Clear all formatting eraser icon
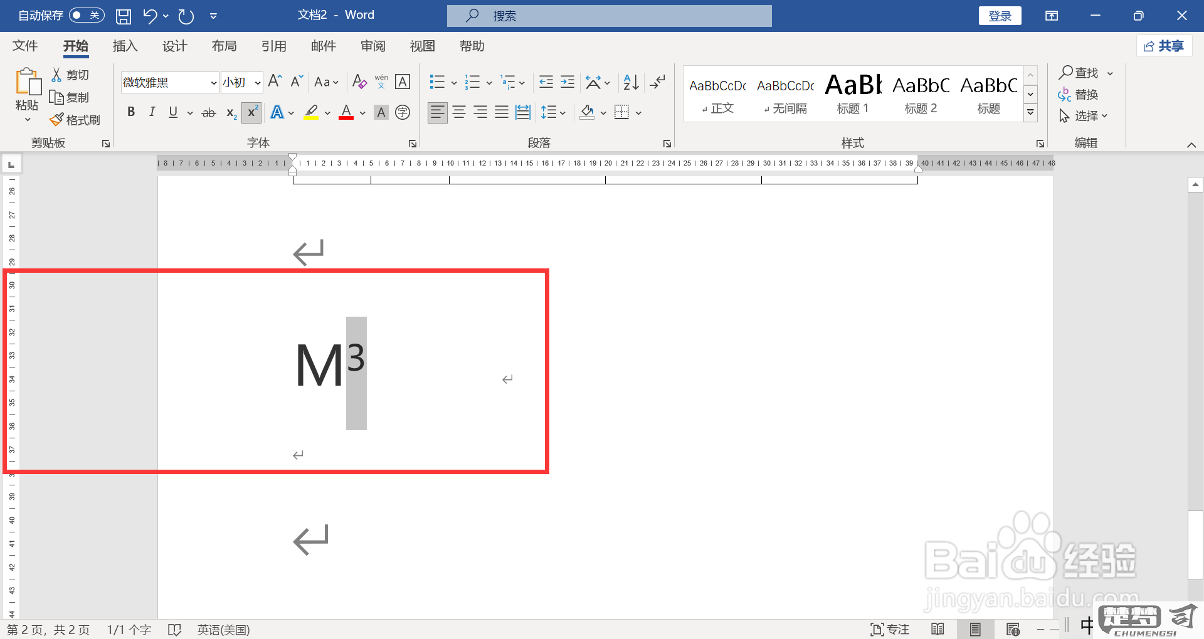The width and height of the screenshot is (1204, 639). tap(359, 82)
